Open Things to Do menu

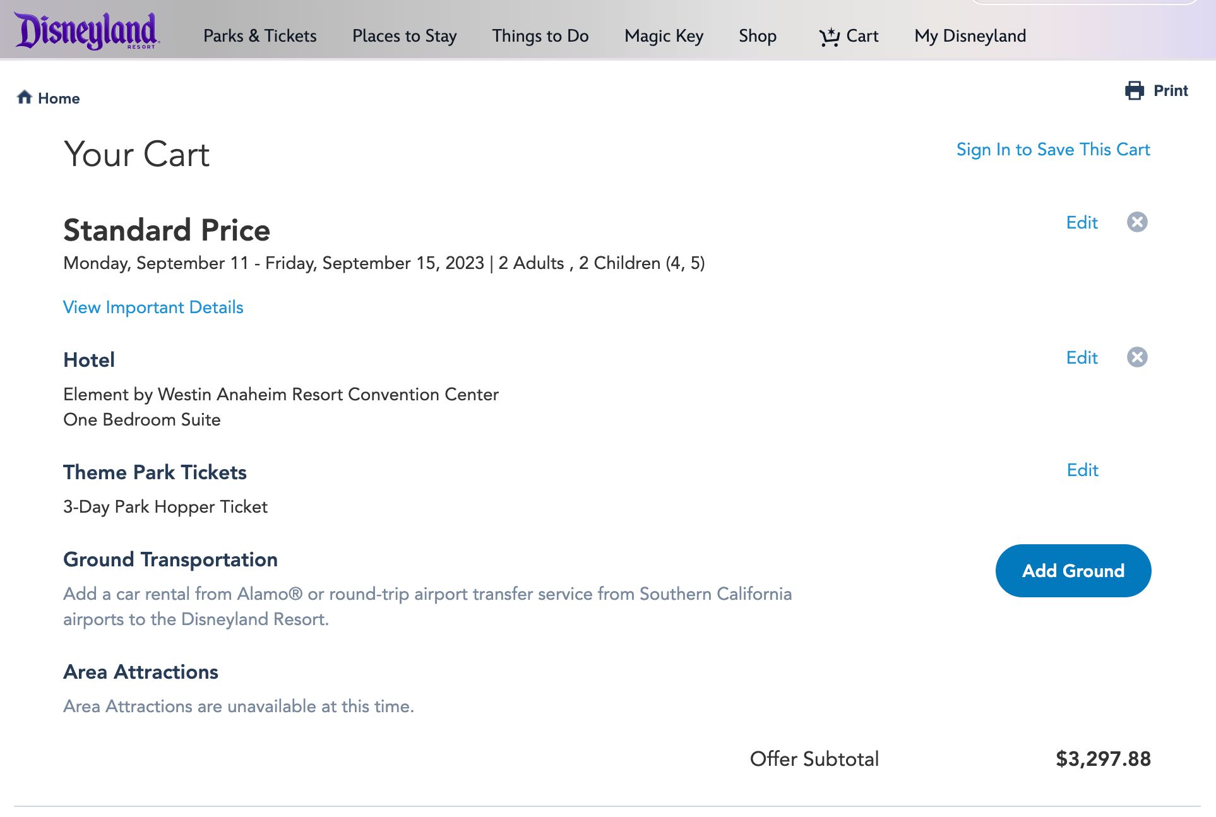540,36
